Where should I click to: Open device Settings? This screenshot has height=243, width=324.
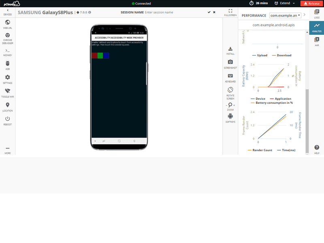(8, 79)
